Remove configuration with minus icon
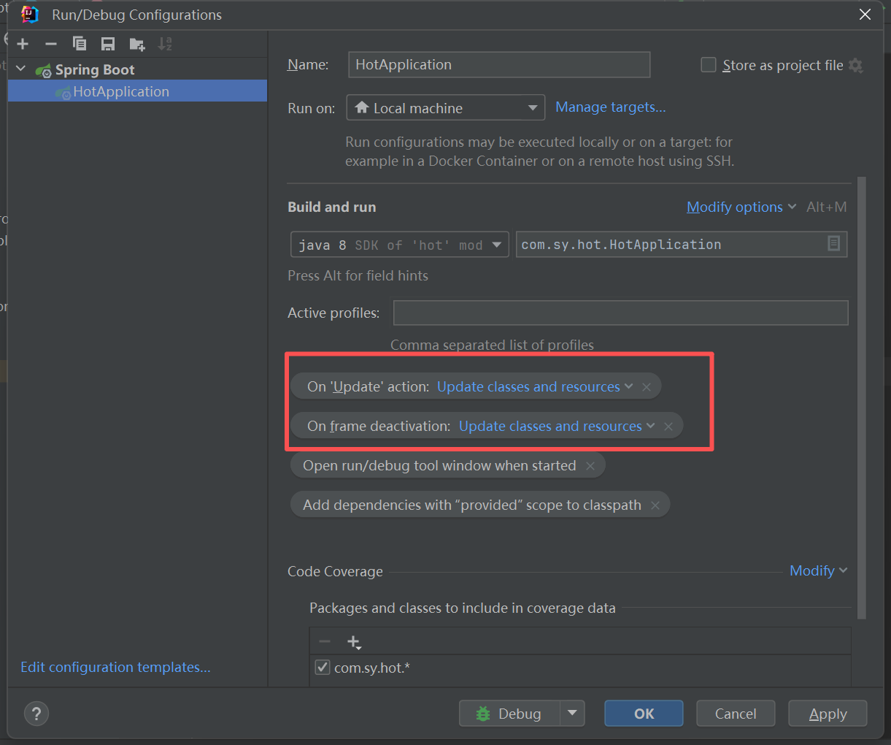This screenshot has height=745, width=891. [x=50, y=44]
